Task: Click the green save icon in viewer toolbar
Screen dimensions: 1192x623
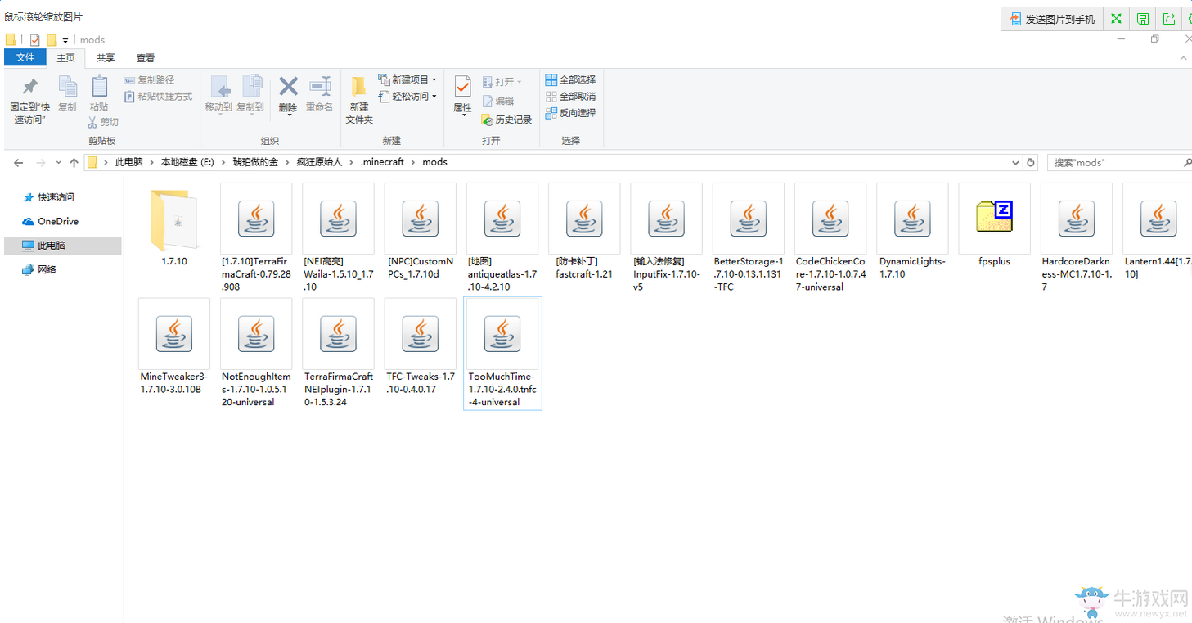Action: 1143,19
